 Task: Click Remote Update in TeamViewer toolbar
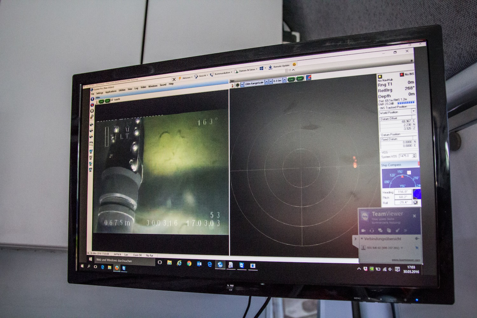point(279,67)
